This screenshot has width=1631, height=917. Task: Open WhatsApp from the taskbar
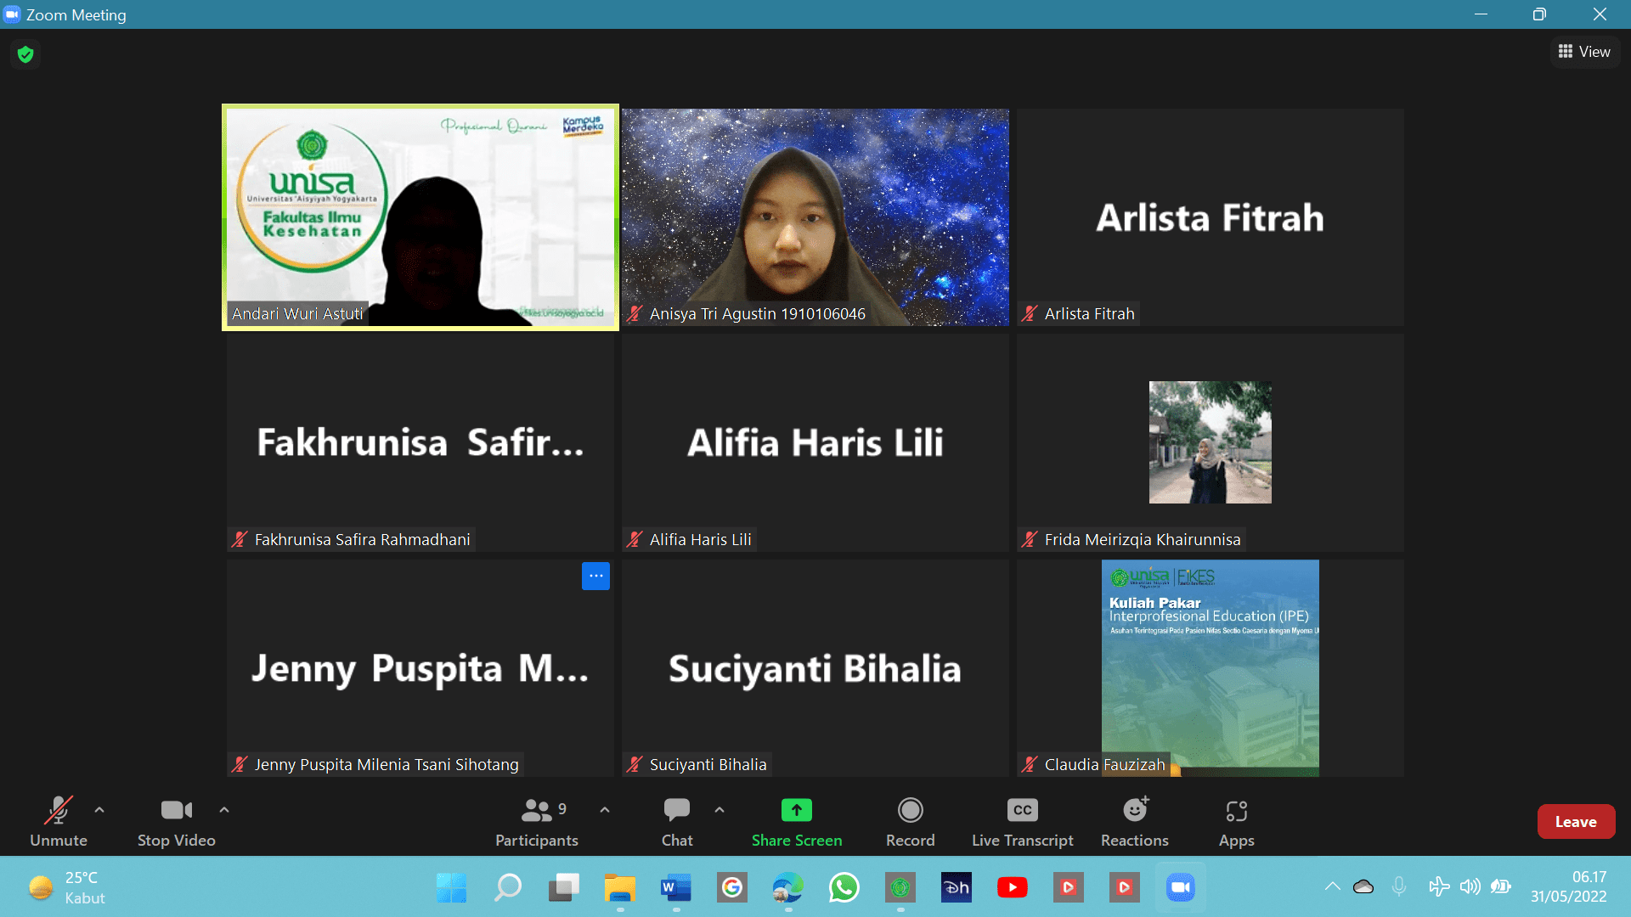[844, 888]
